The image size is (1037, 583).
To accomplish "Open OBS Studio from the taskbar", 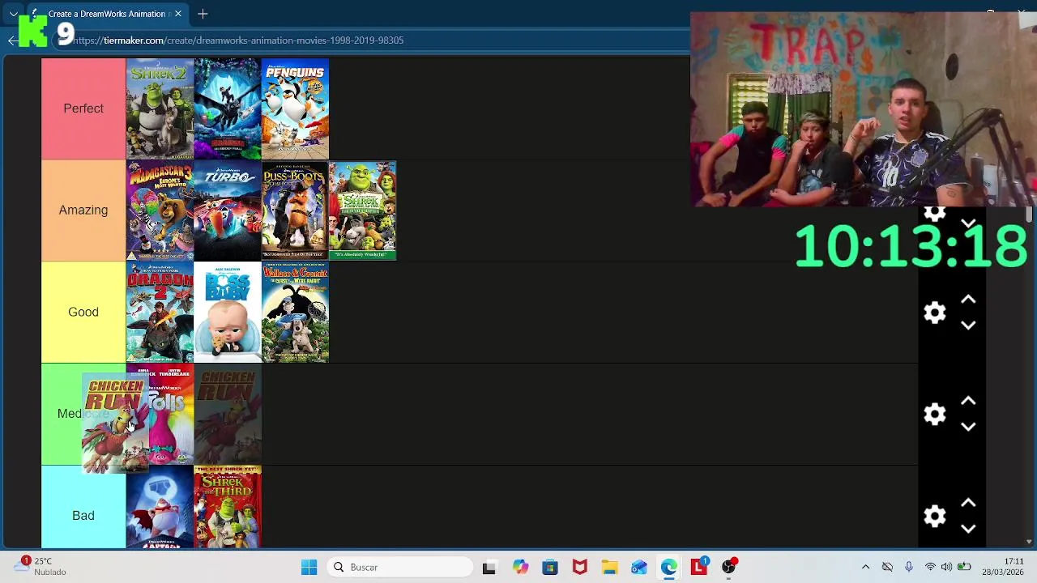I will point(729,568).
